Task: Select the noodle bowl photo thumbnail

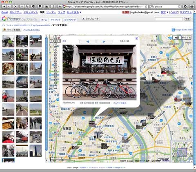Action: [x=8, y=69]
